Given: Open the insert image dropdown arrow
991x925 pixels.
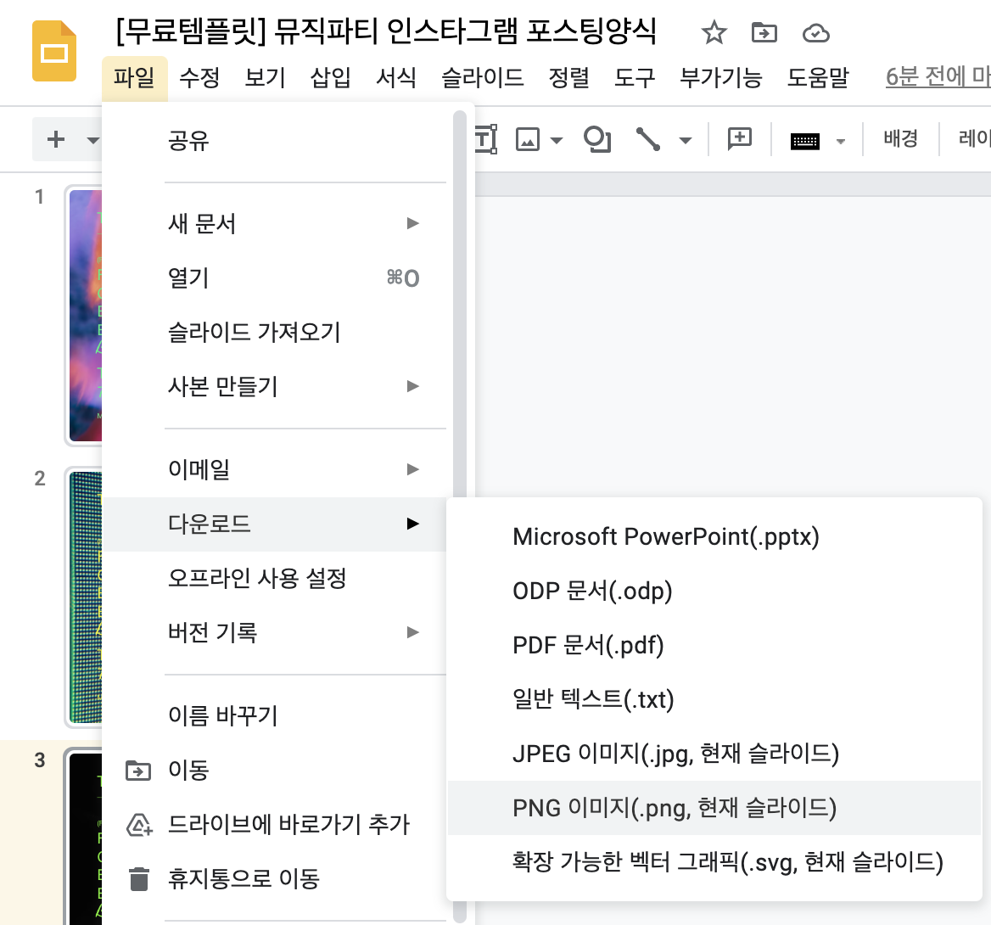Looking at the screenshot, I should (557, 140).
